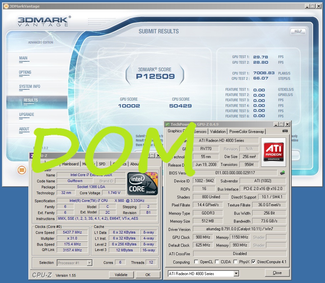Screen dimensions: 325x283
Task: Enable the OpenCL checkbox
Action: tap(196, 262)
